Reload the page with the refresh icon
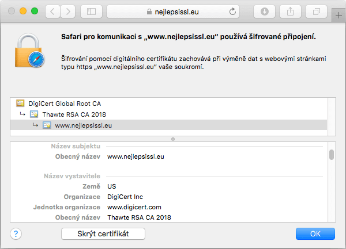The height and width of the screenshot is (249, 346). click(232, 12)
